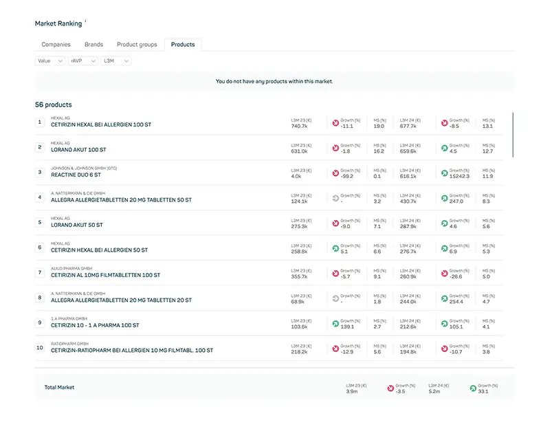
Task: Click the Total Market label
Action: click(x=59, y=387)
